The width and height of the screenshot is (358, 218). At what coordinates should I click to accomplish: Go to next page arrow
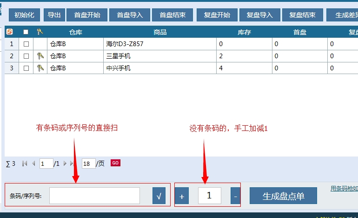pos(65,163)
